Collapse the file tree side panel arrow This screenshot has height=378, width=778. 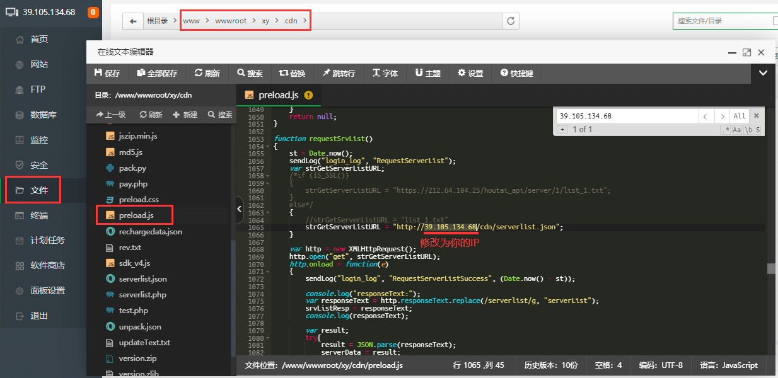240,210
